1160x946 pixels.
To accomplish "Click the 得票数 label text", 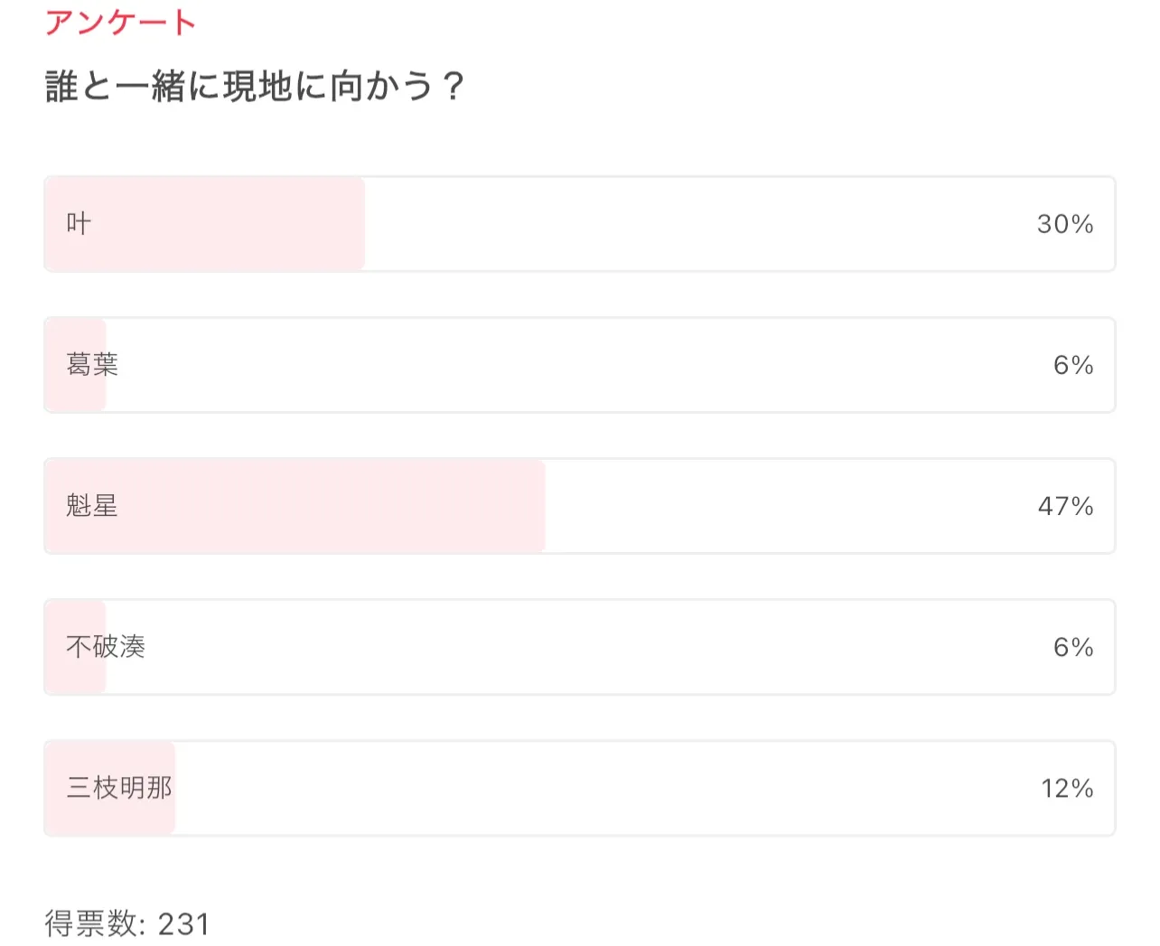I will pyautogui.click(x=91, y=924).
